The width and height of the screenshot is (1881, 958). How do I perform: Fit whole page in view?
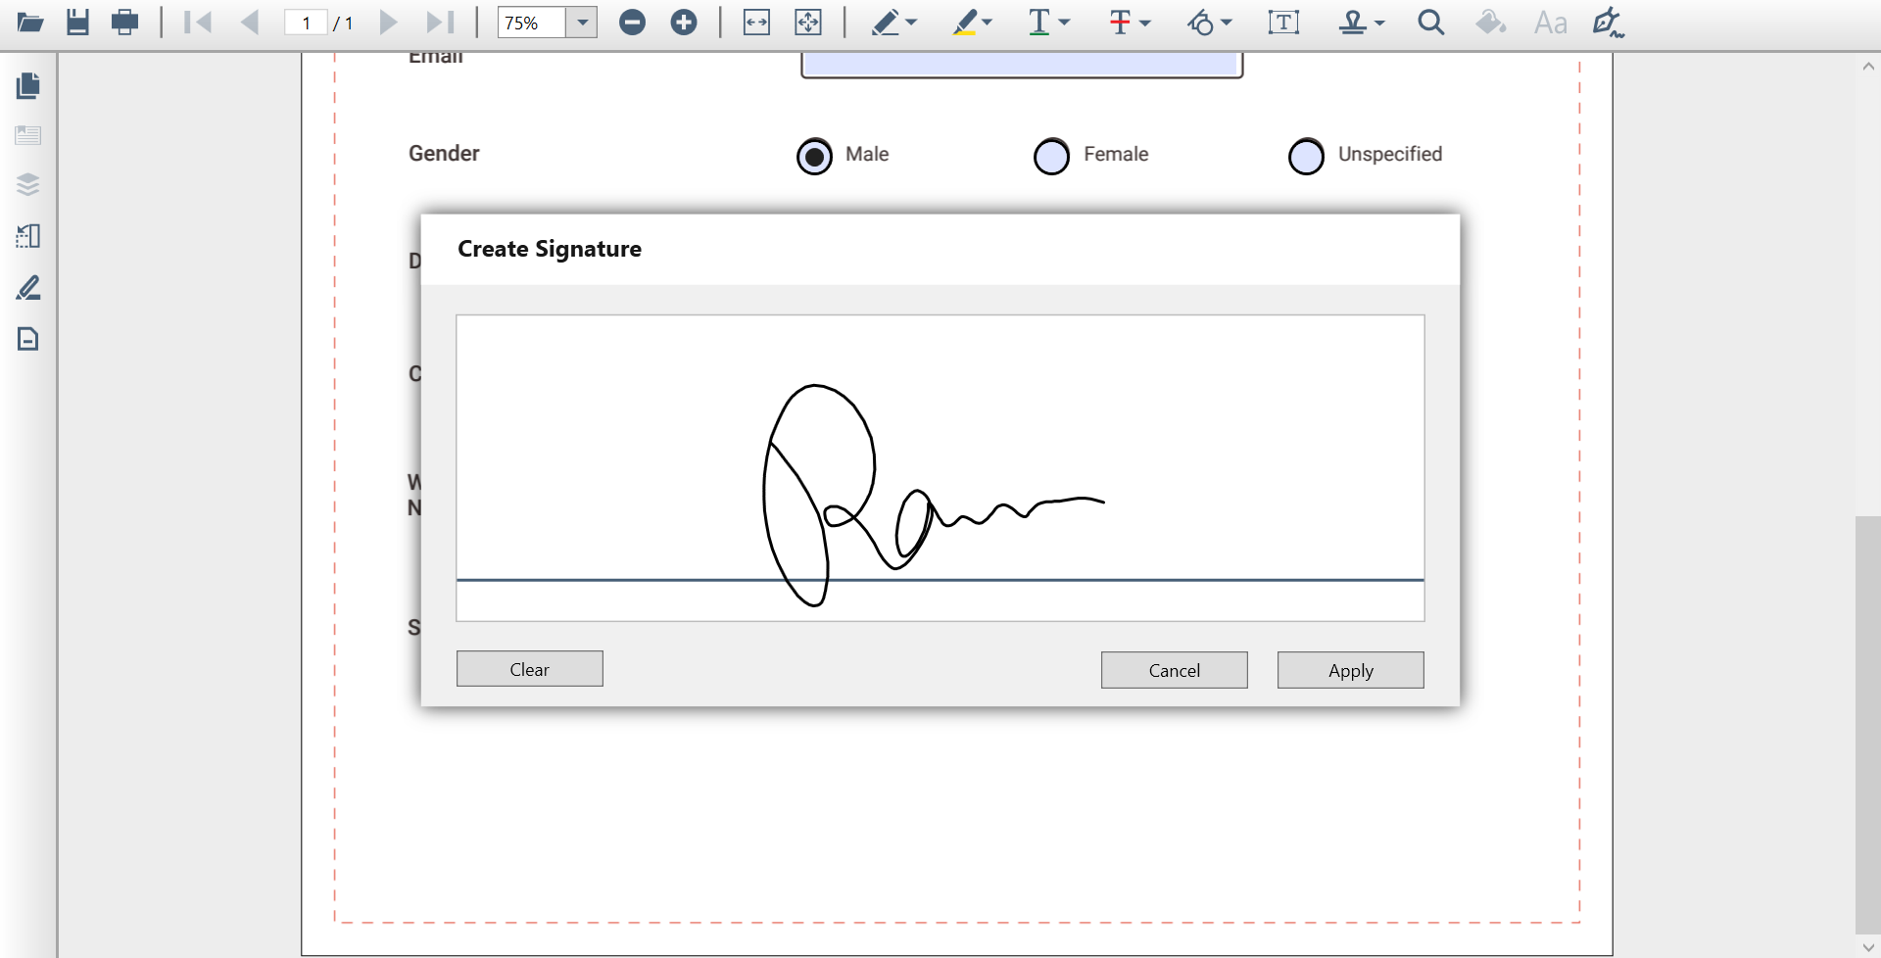pyautogui.click(x=808, y=23)
